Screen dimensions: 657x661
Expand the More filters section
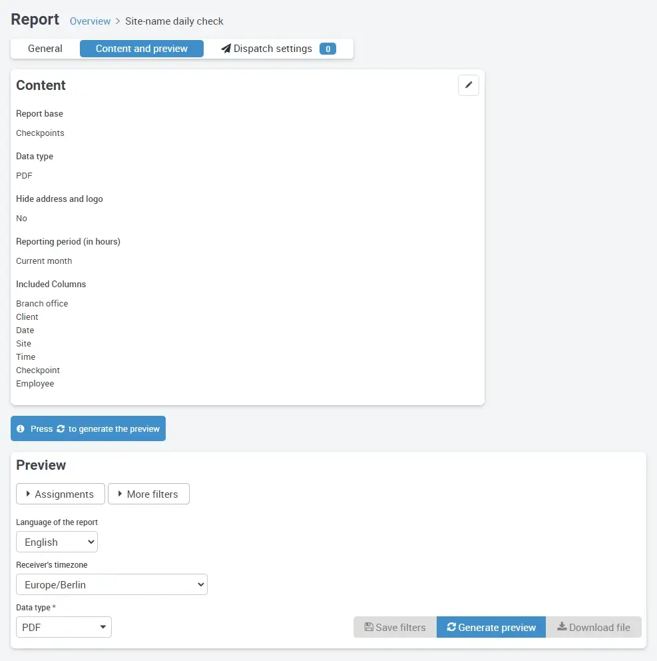click(x=148, y=494)
